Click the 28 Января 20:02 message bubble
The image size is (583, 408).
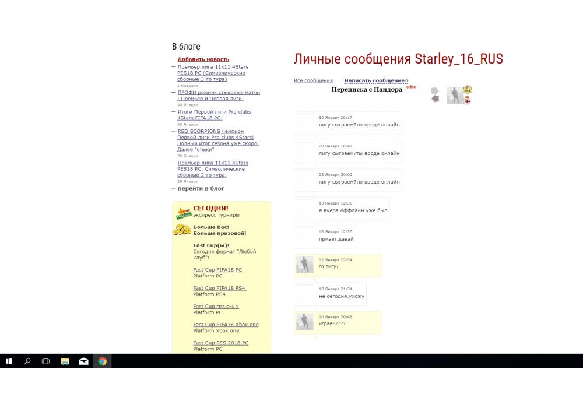pos(348,180)
